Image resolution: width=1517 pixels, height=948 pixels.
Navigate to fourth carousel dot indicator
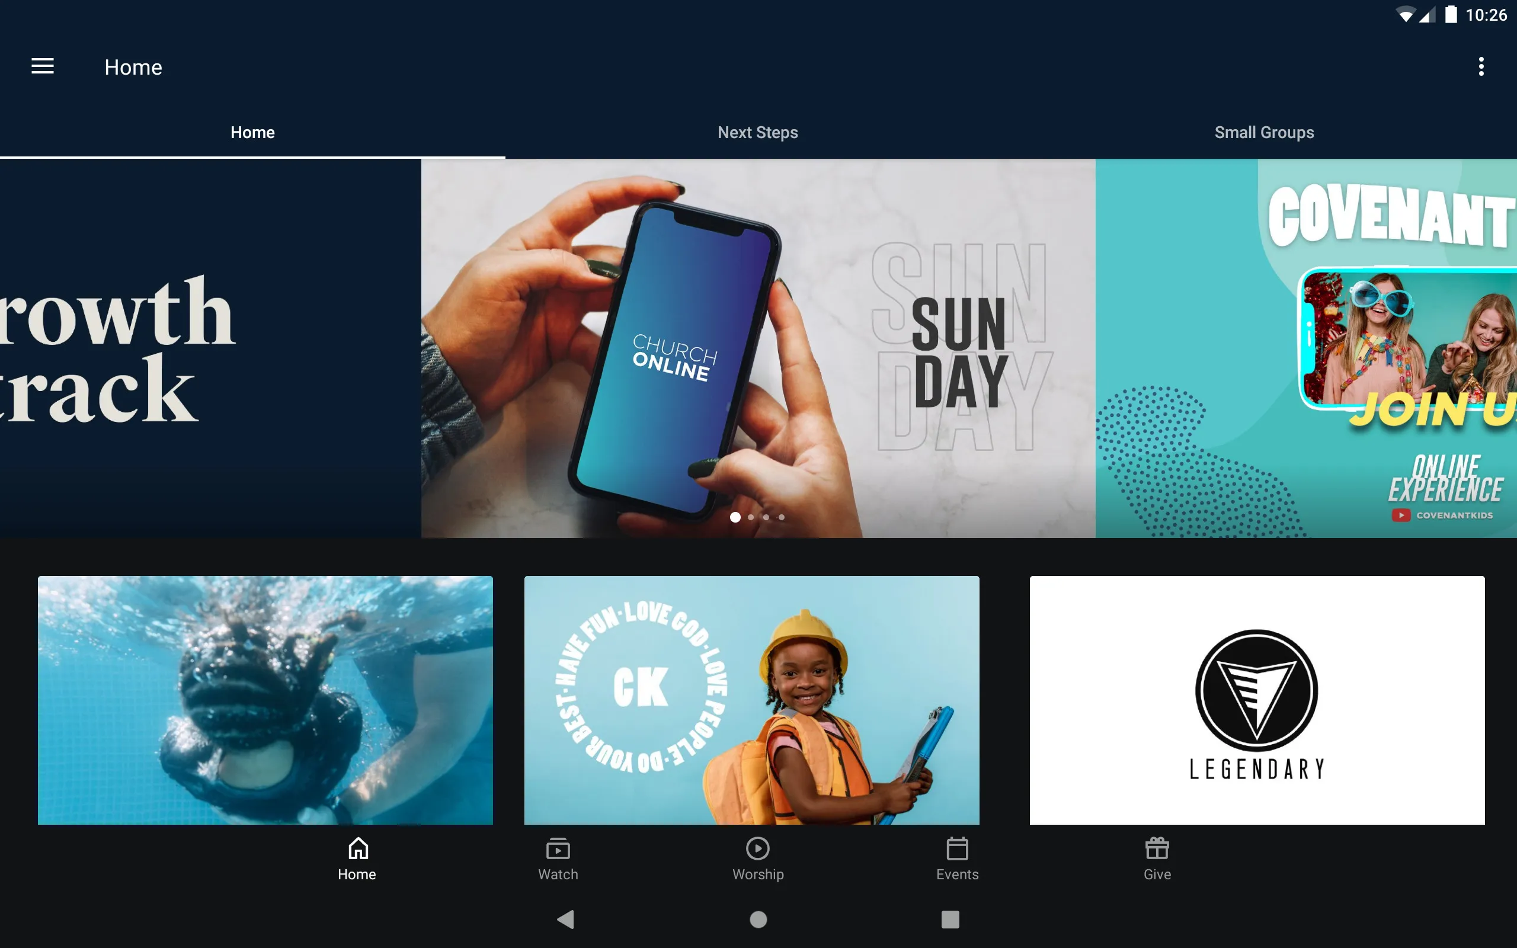[781, 519]
